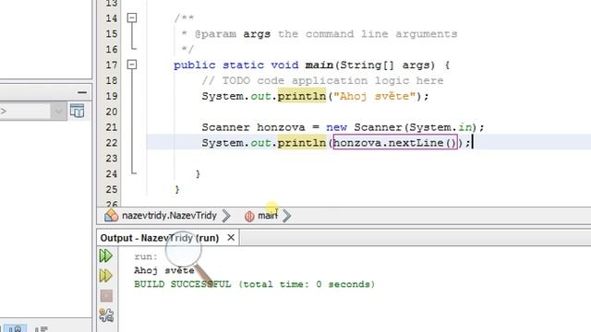This screenshot has height=332, width=591.
Task: Click the yellow re-run with different parameters icon
Action: (x=106, y=276)
